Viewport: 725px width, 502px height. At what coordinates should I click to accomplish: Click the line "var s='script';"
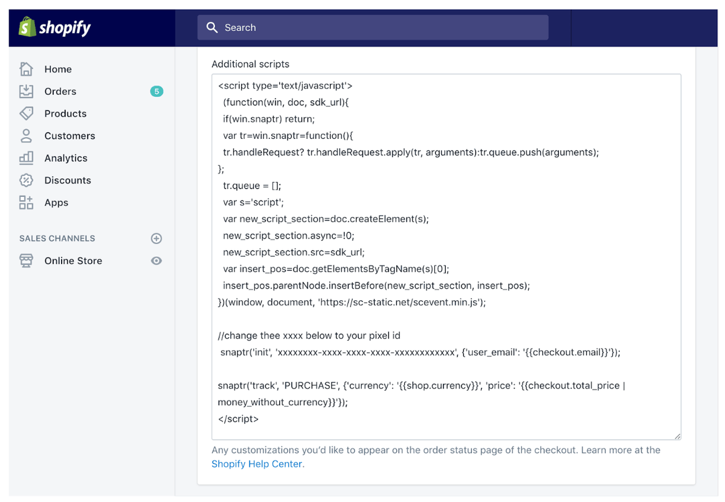[x=253, y=202]
